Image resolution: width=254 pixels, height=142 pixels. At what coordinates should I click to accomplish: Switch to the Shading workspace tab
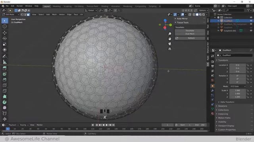pos(105,6)
